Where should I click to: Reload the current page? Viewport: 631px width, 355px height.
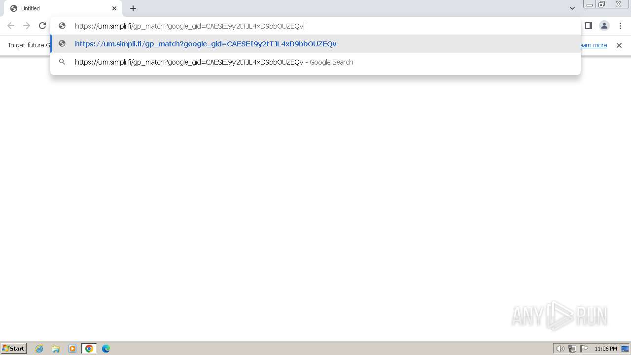click(42, 26)
